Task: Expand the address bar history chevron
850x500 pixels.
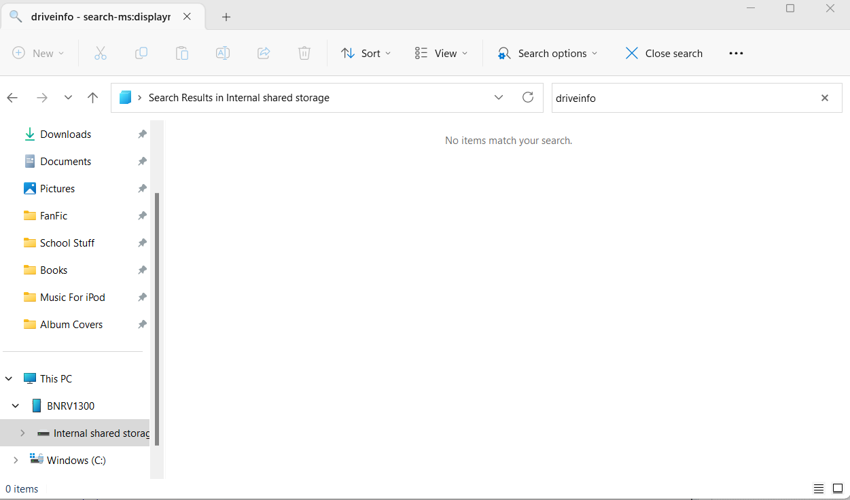Action: (x=499, y=98)
